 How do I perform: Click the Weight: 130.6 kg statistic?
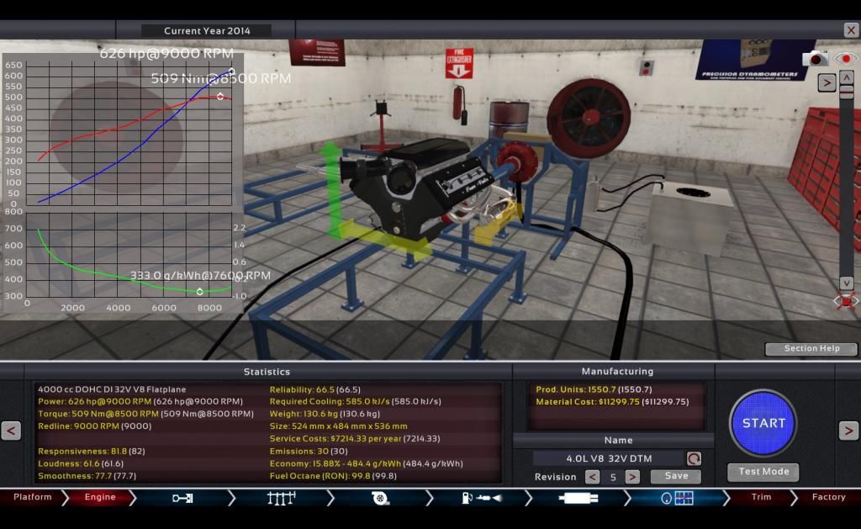(x=325, y=414)
